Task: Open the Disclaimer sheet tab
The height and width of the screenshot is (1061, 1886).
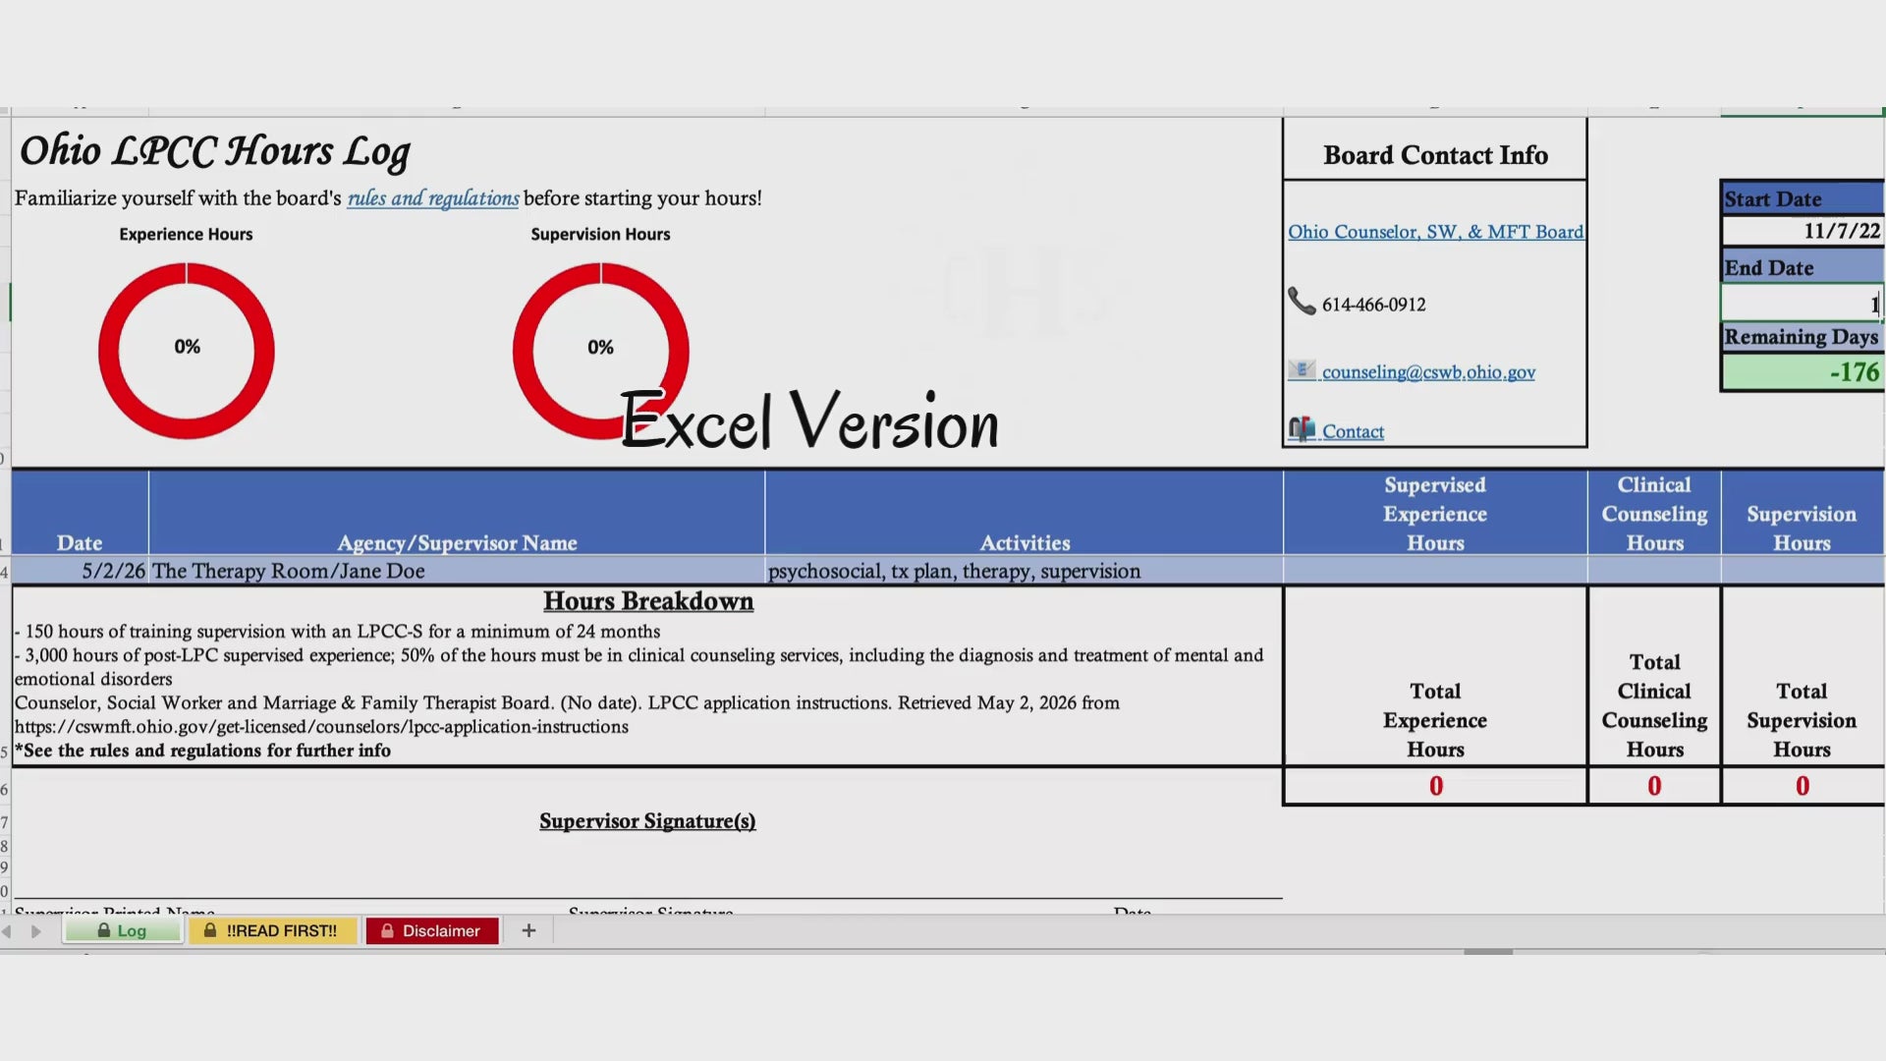Action: (x=432, y=930)
